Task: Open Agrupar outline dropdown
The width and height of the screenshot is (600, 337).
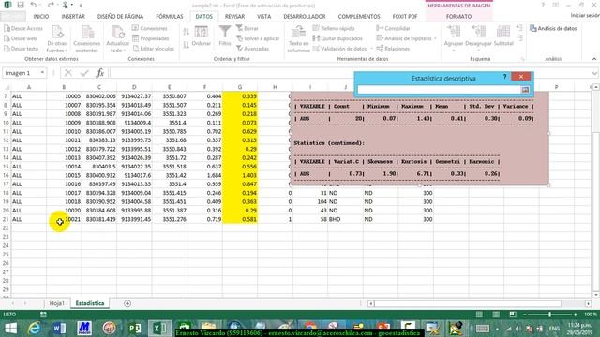Action: pos(454,38)
